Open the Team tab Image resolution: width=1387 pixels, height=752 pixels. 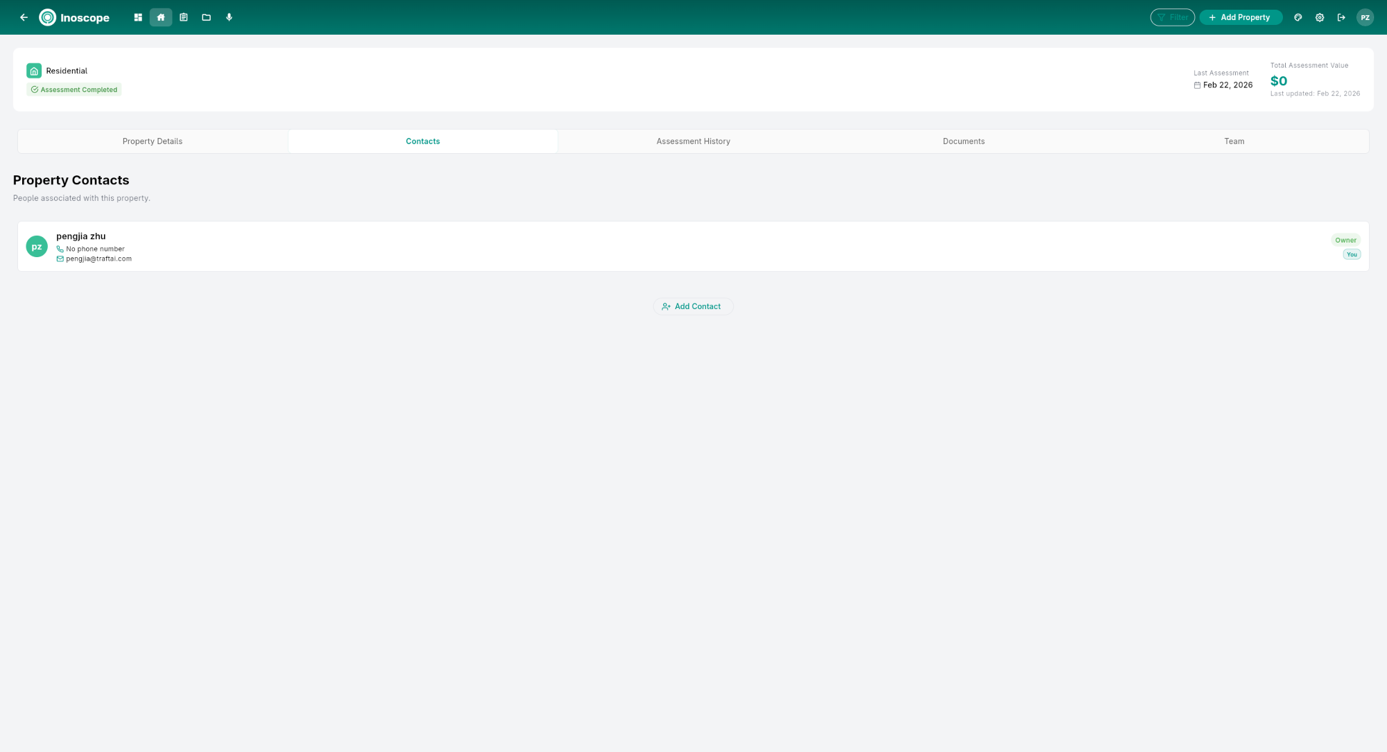pos(1234,141)
